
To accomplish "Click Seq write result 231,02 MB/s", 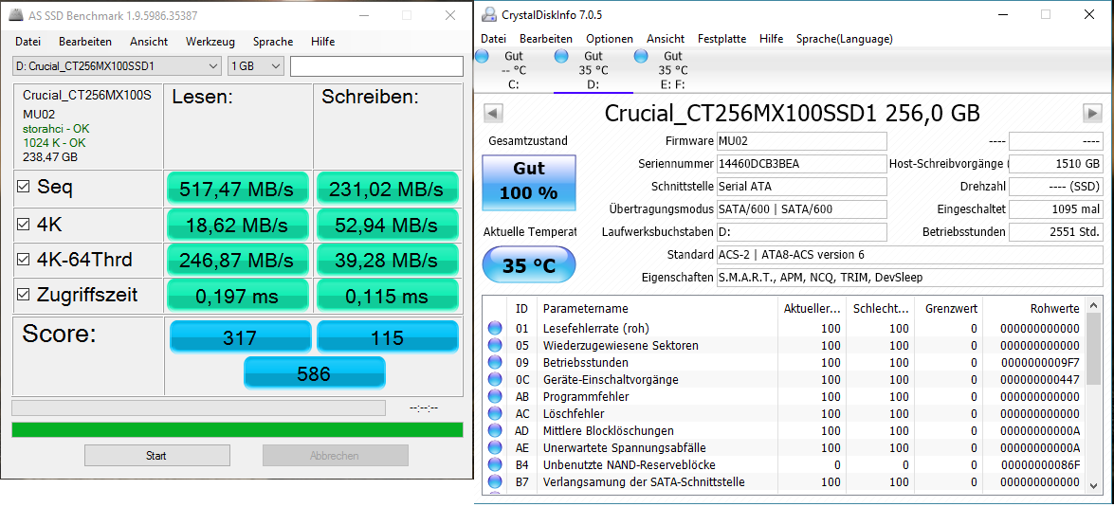I will [x=387, y=189].
